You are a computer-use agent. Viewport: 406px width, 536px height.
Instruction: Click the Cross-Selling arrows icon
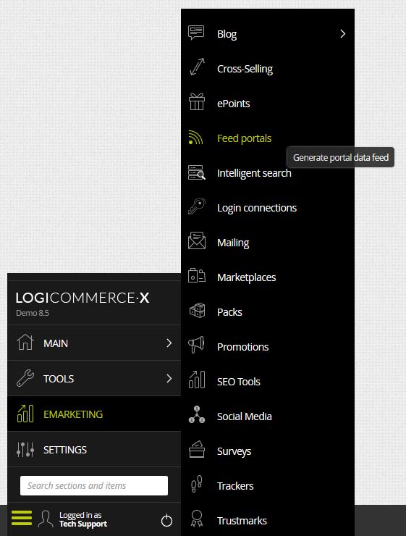[197, 67]
